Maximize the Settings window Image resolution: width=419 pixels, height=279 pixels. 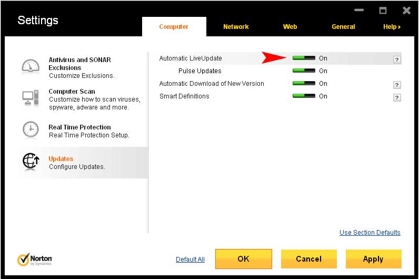[383, 11]
